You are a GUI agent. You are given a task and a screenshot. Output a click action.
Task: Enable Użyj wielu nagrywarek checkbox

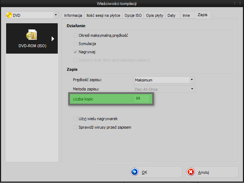(x=75, y=119)
